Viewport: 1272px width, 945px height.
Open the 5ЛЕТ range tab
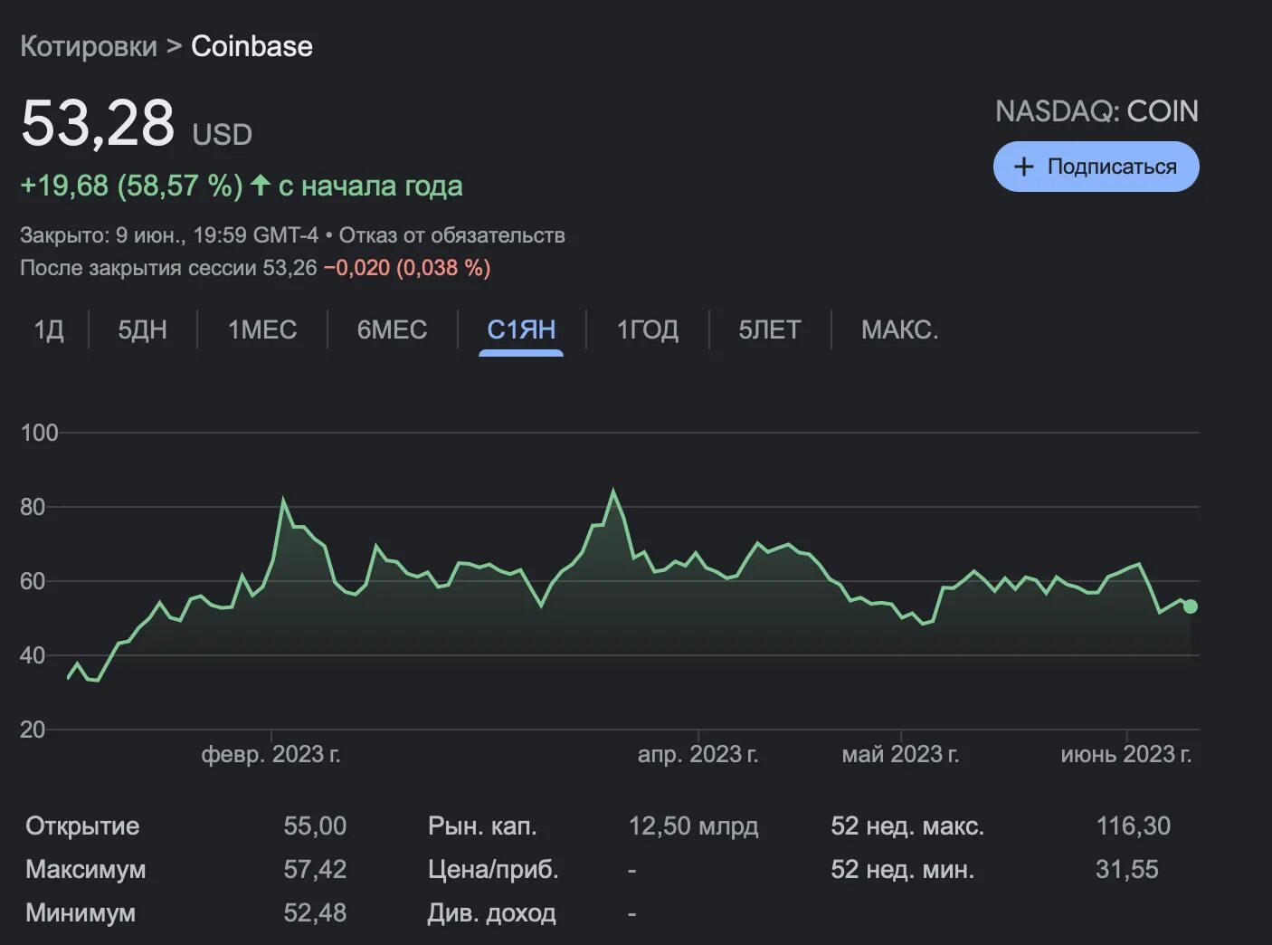coord(770,329)
